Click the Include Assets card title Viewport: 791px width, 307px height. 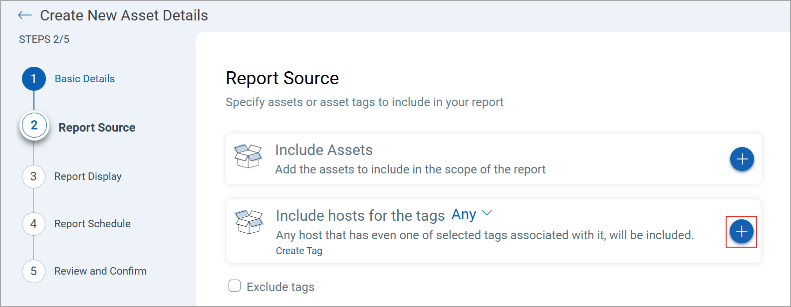click(x=324, y=150)
